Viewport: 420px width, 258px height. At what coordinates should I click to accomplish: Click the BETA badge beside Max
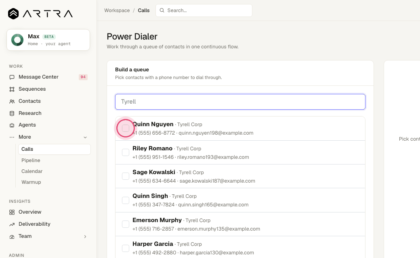pos(49,37)
